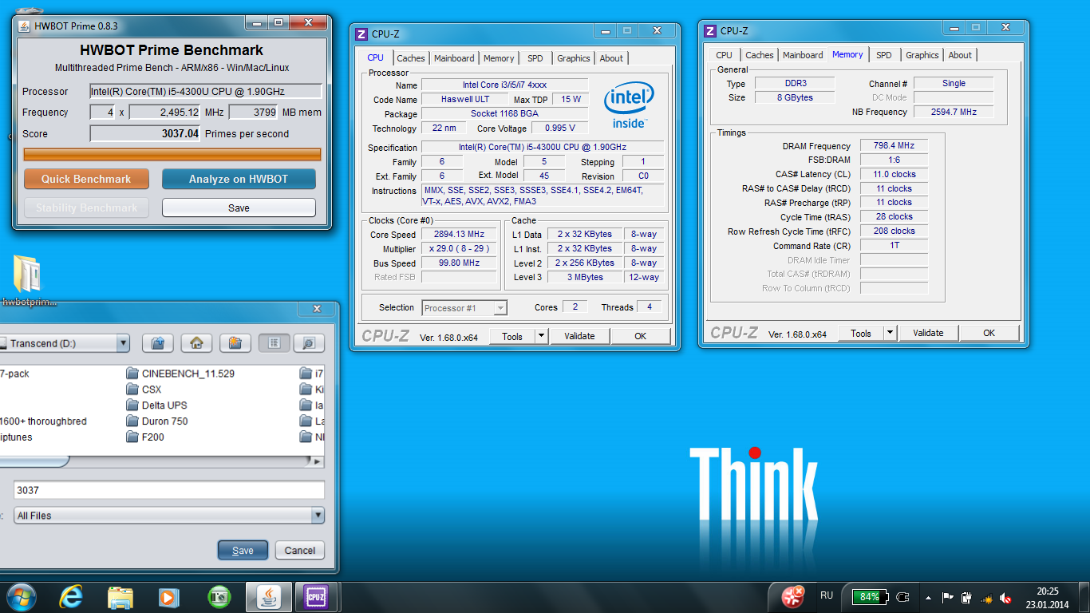Click the Core Speed value 2894.13 MHz

[x=460, y=234]
